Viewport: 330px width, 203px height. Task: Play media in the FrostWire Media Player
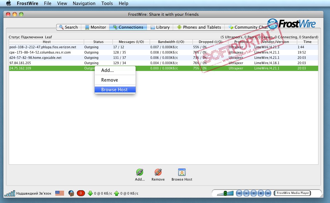click(x=246, y=193)
